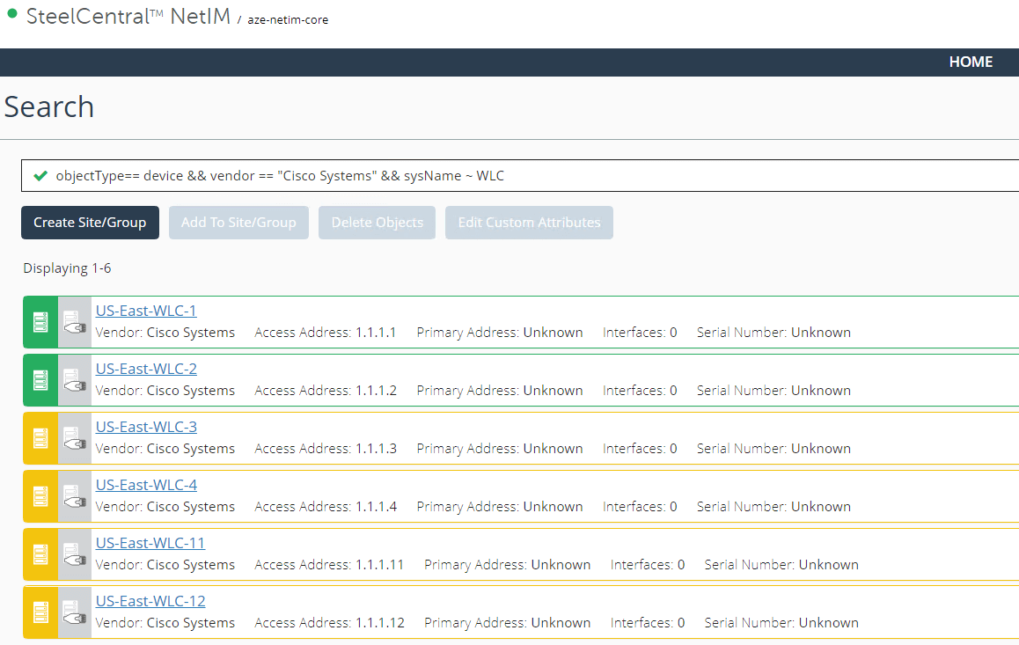This screenshot has width=1019, height=645.
Task: Select the HOME menu item
Action: [x=971, y=62]
